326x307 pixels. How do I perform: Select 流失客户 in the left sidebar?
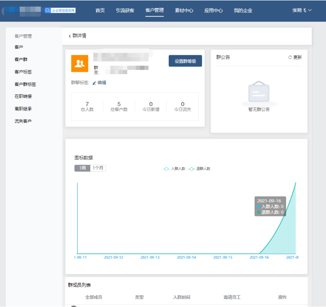[23, 121]
